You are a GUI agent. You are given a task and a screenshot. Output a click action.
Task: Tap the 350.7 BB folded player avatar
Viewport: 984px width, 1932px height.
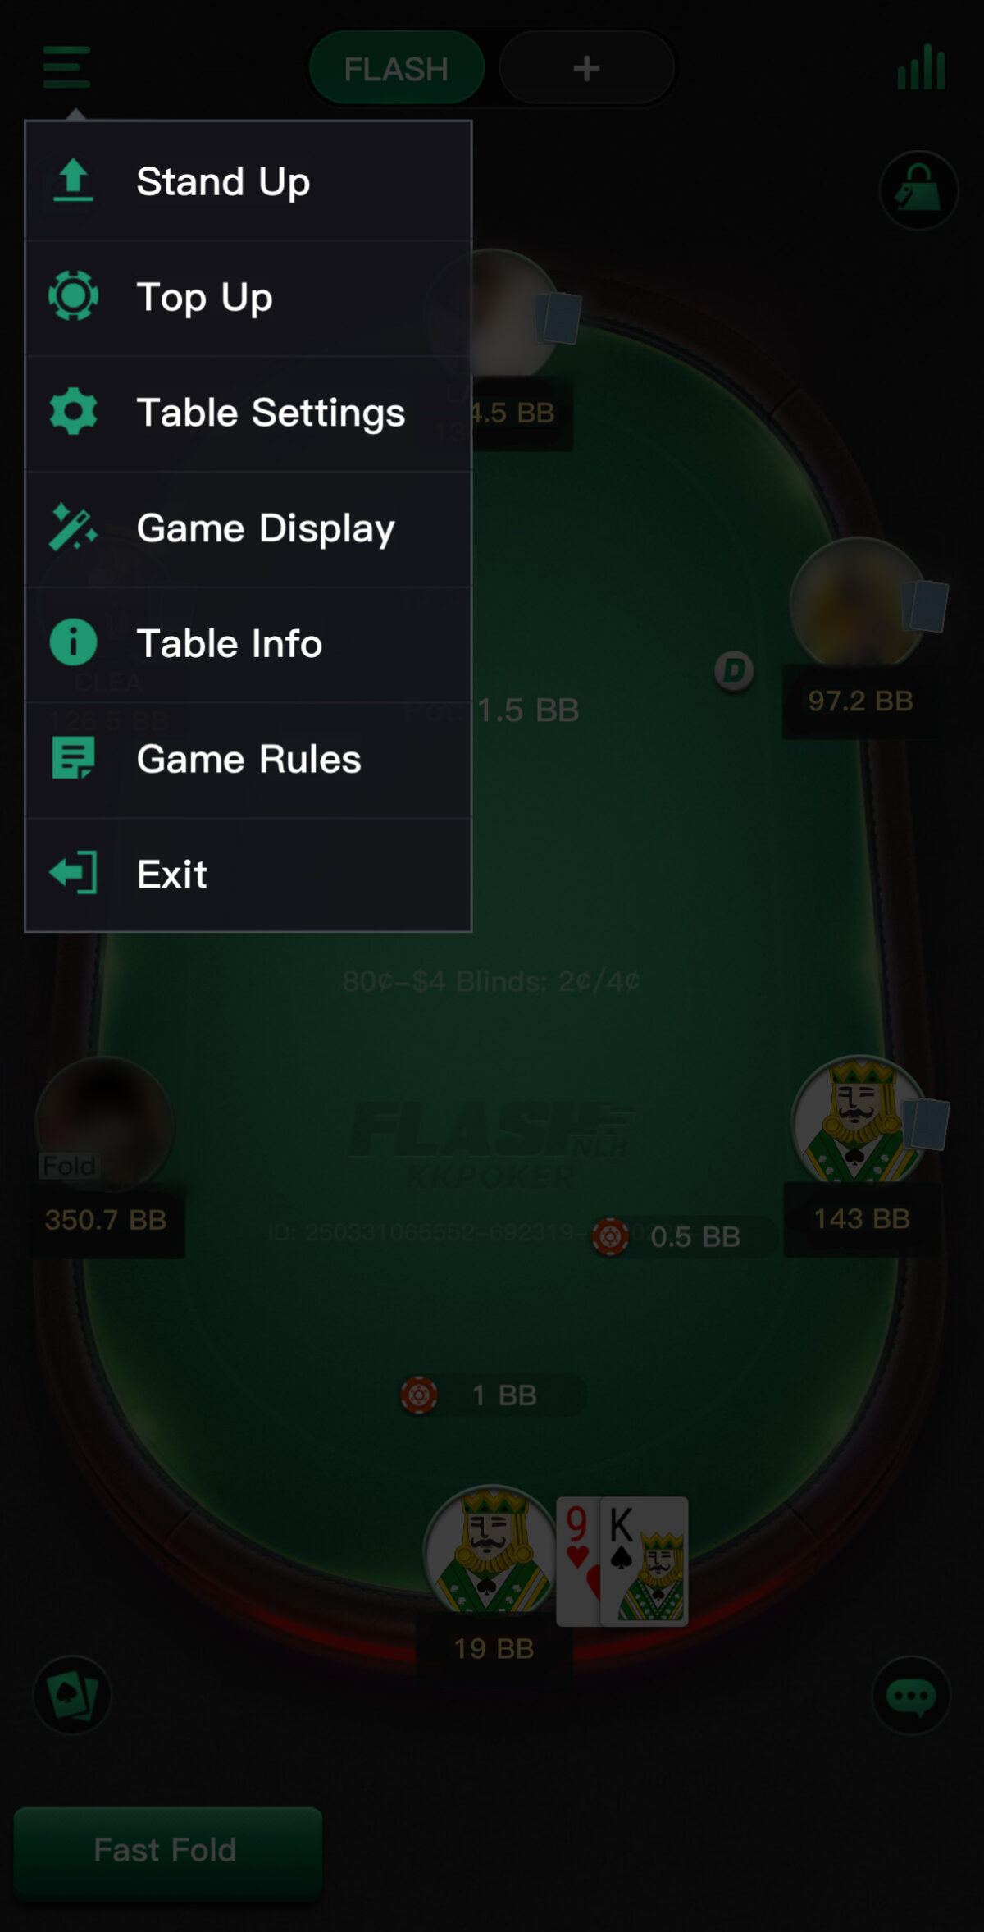coord(105,1124)
